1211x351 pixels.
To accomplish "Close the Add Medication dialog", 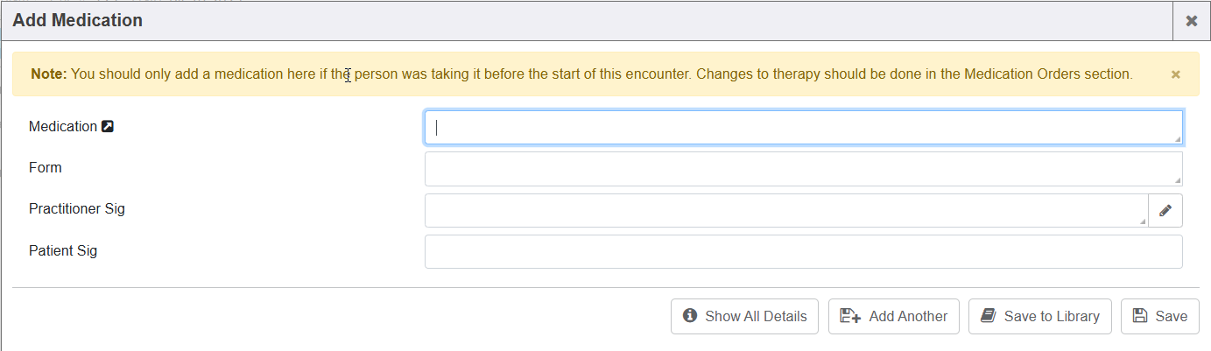I will pyautogui.click(x=1191, y=21).
